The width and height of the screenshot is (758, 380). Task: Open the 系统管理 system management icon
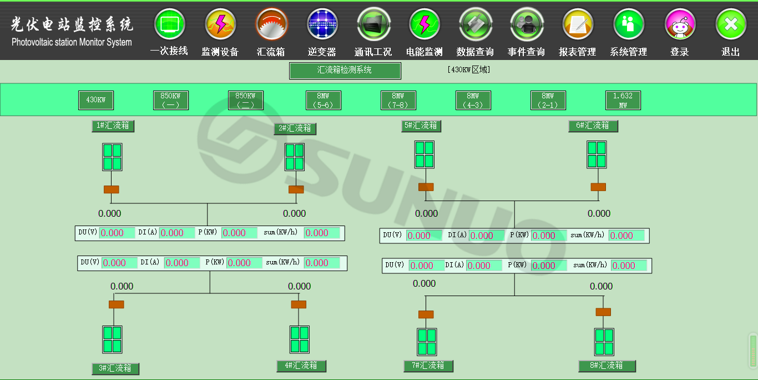(629, 25)
